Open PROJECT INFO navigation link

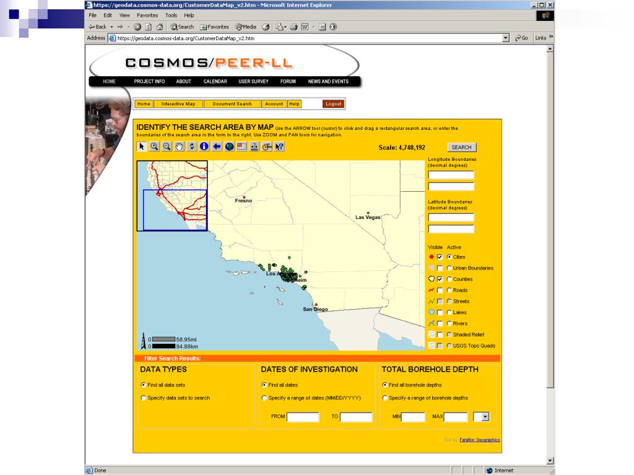149,82
